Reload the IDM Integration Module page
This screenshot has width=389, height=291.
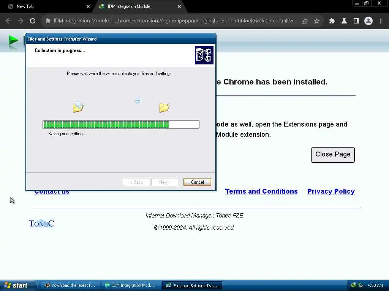[33, 21]
